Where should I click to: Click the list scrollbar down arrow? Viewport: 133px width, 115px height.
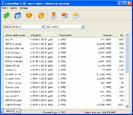tap(127, 106)
